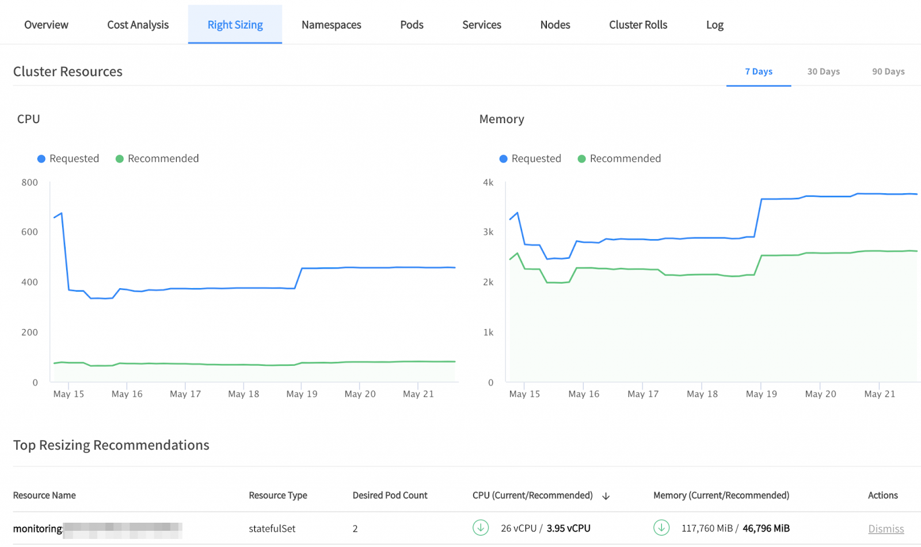Click the monitoring resource name

38,529
